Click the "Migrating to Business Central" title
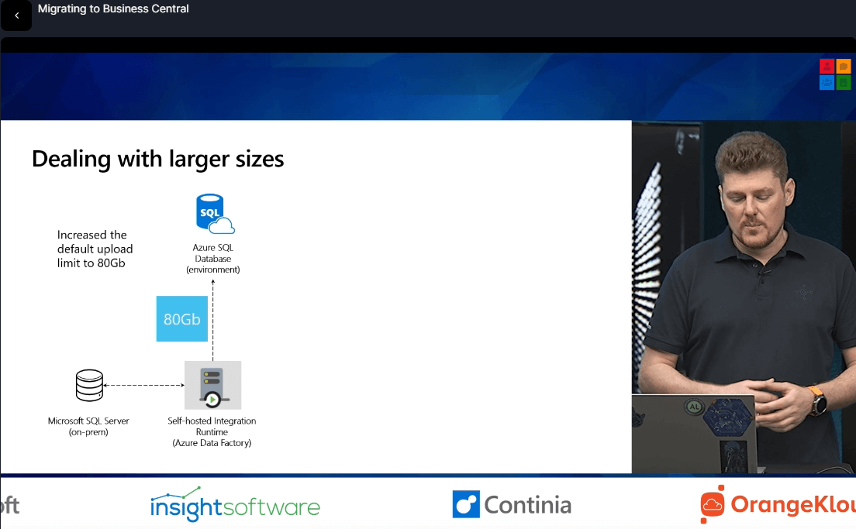 (113, 9)
